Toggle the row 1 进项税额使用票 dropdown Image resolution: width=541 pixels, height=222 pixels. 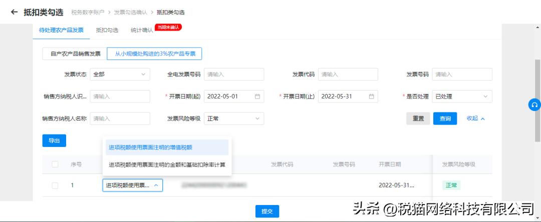pyautogui.click(x=132, y=185)
